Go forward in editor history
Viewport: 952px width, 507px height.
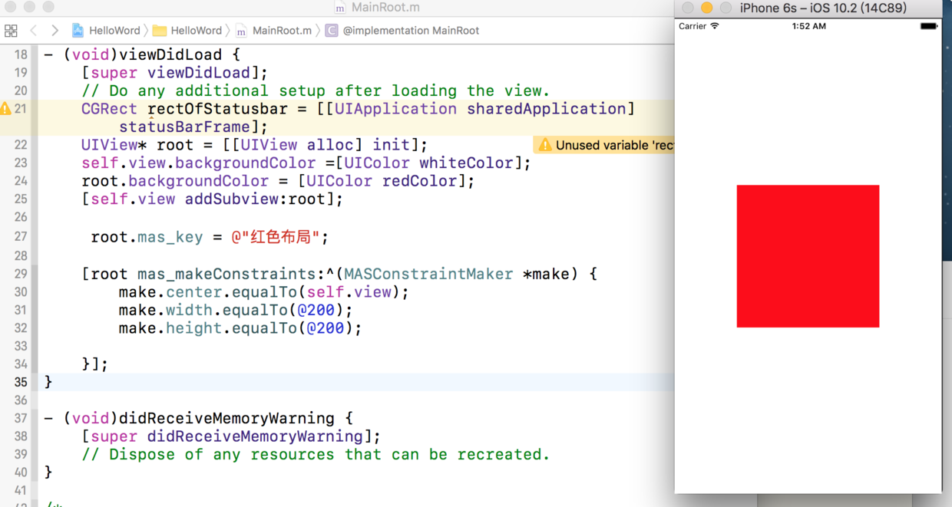(55, 31)
